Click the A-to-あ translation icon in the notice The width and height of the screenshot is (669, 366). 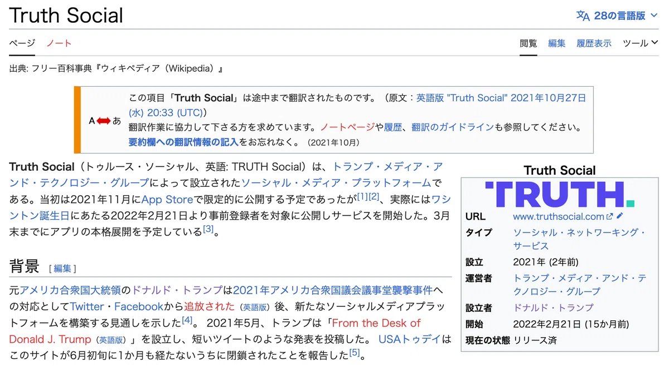(105, 120)
